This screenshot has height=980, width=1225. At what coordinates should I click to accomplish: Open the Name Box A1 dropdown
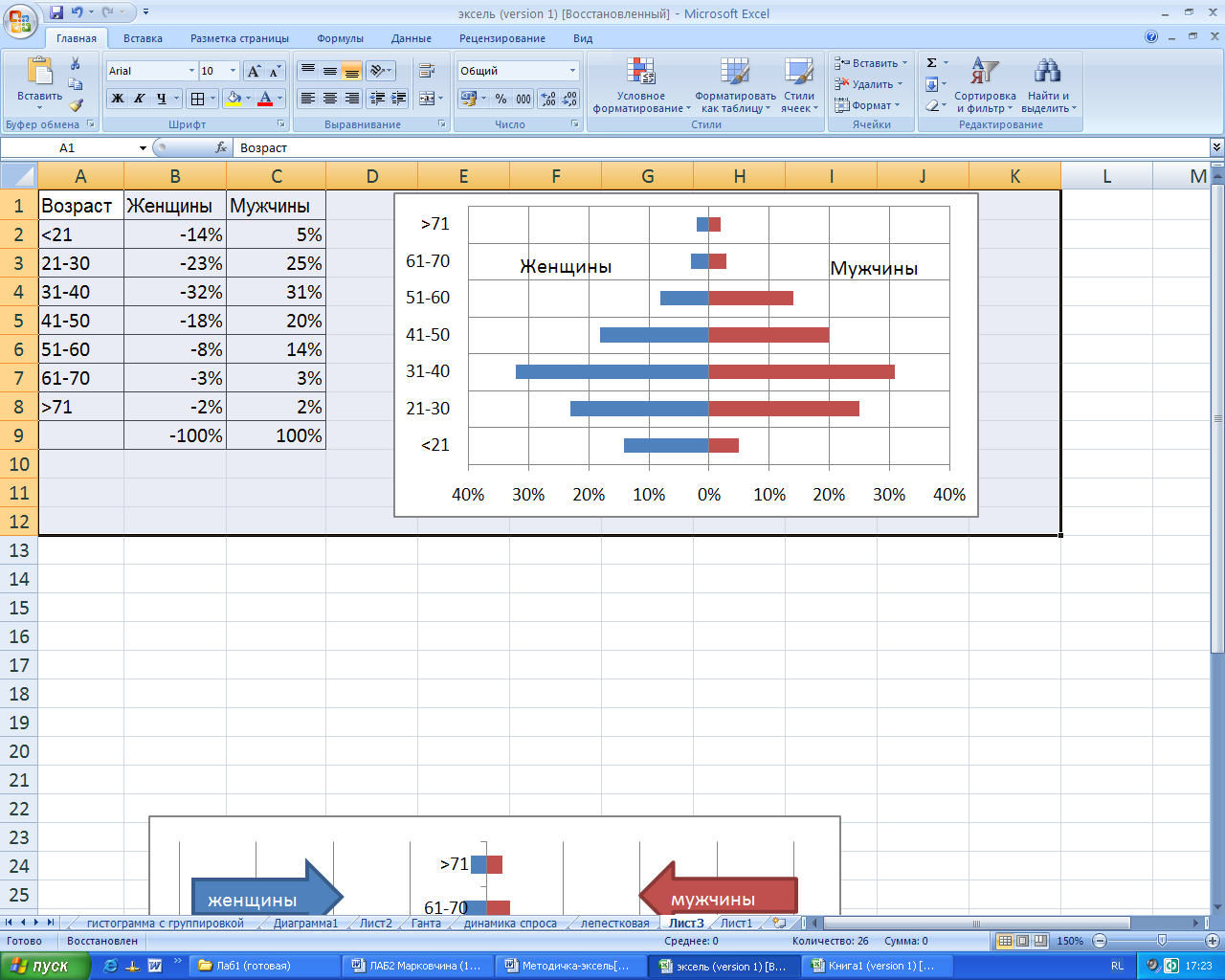143,148
